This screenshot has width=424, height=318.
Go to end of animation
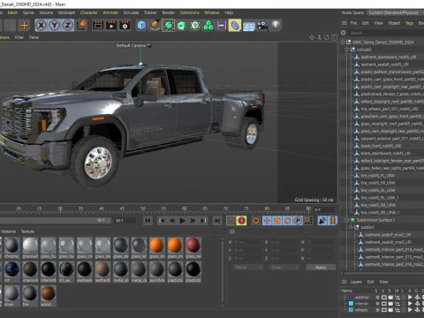(x=217, y=221)
